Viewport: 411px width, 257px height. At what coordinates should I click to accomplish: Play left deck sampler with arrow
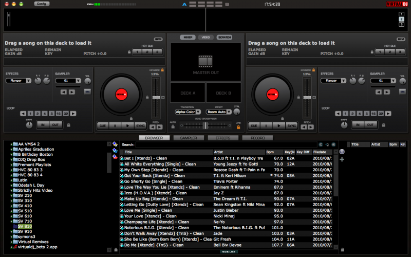coord(72,92)
